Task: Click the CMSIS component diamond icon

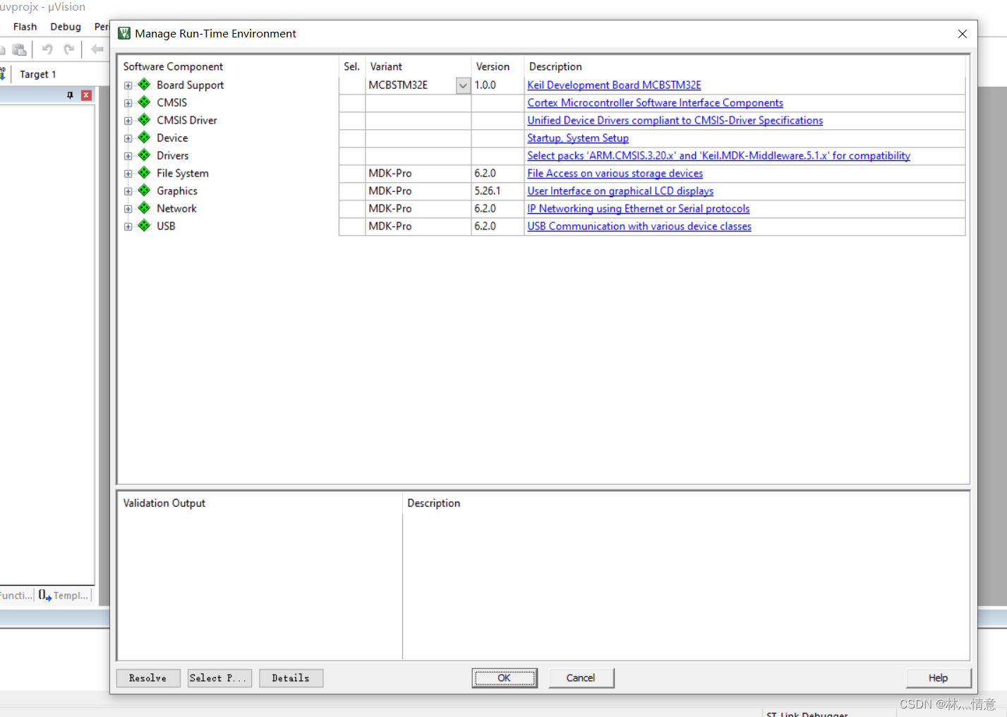Action: (144, 102)
